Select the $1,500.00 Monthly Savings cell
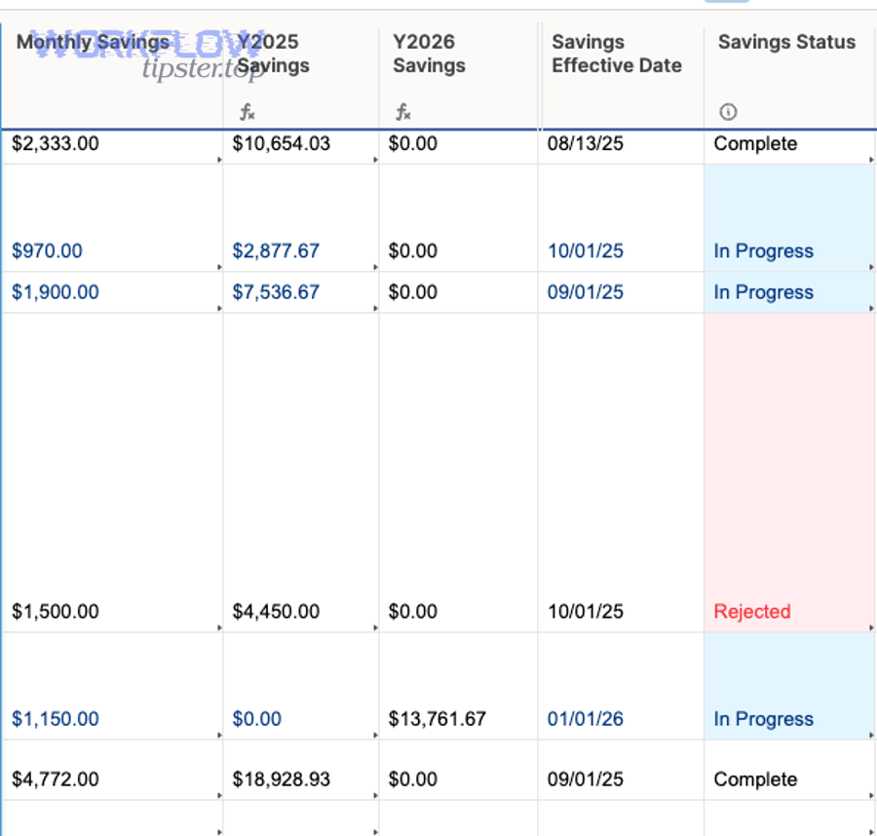877x836 pixels. pyautogui.click(x=56, y=612)
